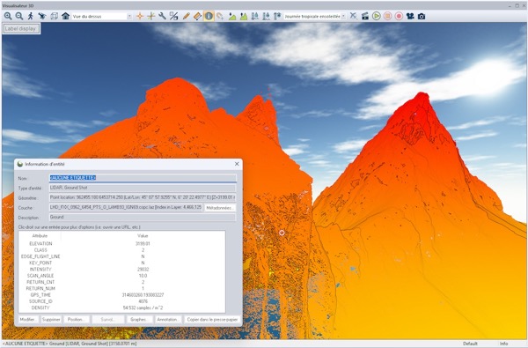Click Info in the status bar

pyautogui.click(x=503, y=344)
